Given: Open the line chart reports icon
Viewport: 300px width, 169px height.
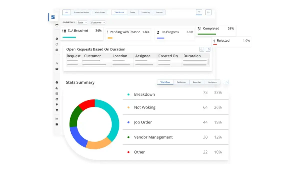Looking at the screenshot, I should [57, 119].
